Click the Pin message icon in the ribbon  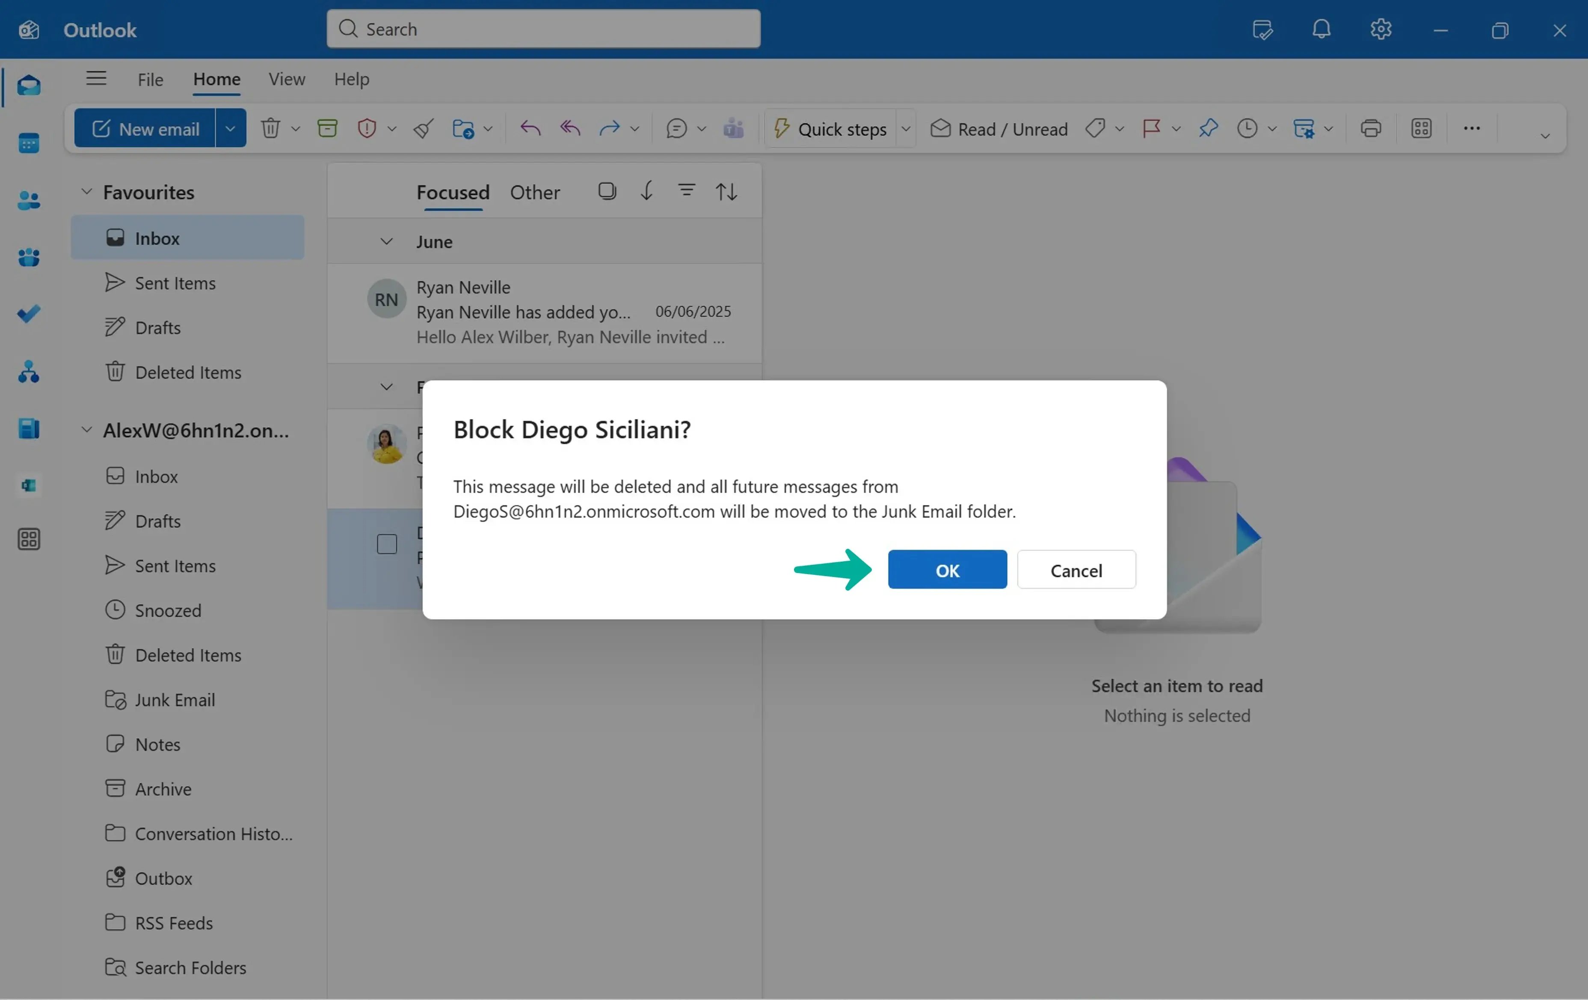1208,129
